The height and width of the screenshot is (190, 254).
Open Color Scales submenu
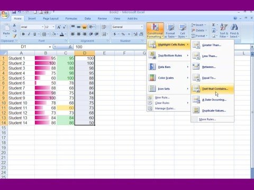[x=169, y=78]
